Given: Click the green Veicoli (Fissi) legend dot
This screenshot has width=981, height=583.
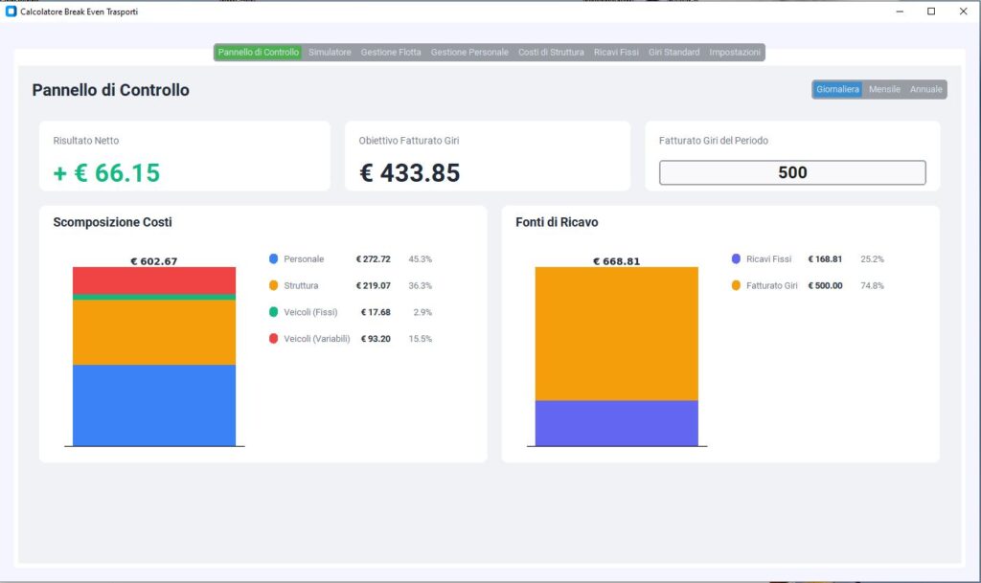Looking at the screenshot, I should click(x=274, y=312).
